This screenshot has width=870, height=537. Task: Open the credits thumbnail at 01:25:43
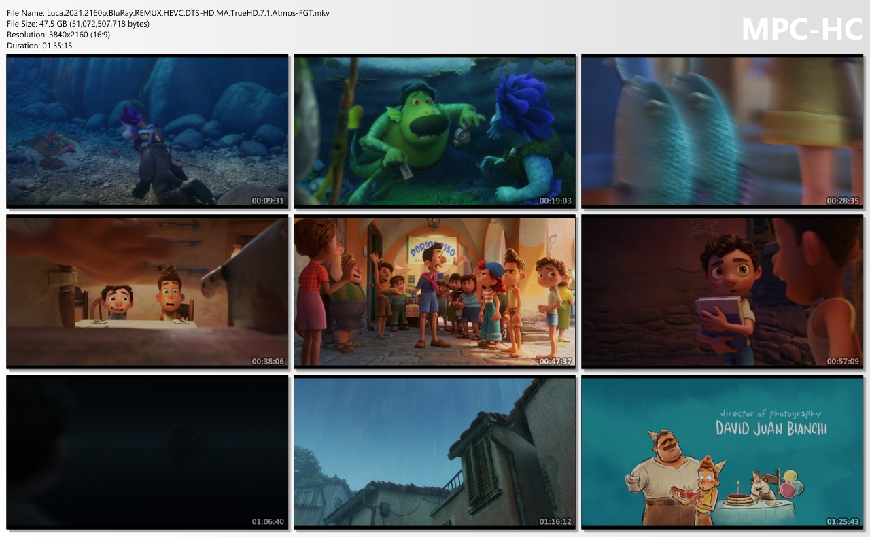(x=722, y=452)
